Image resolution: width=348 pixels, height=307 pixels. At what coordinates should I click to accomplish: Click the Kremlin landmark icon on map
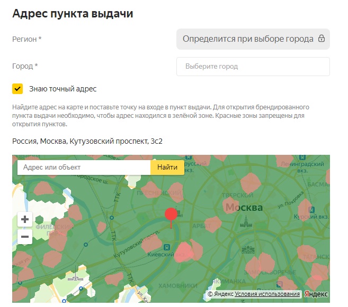[246, 222]
